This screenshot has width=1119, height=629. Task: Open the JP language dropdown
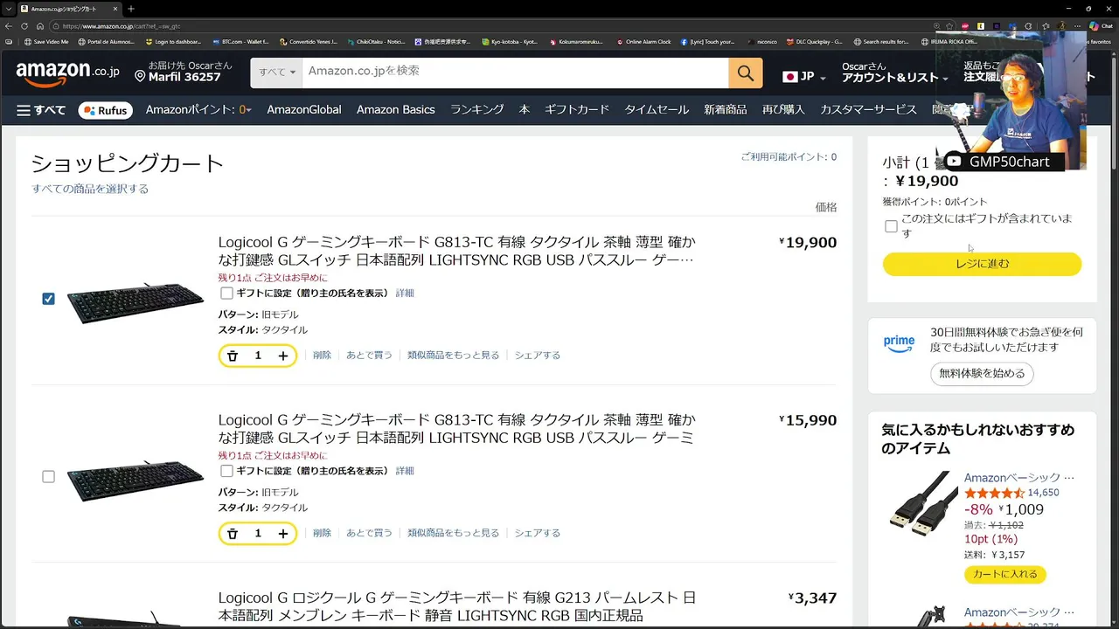pos(804,77)
